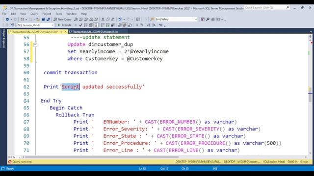
Task: Click the New Query button
Action: tap(62, 20)
